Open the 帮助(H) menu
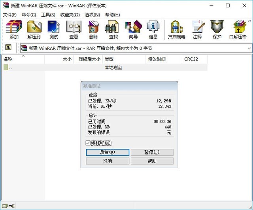This screenshot has height=210, width=253. click(112, 15)
